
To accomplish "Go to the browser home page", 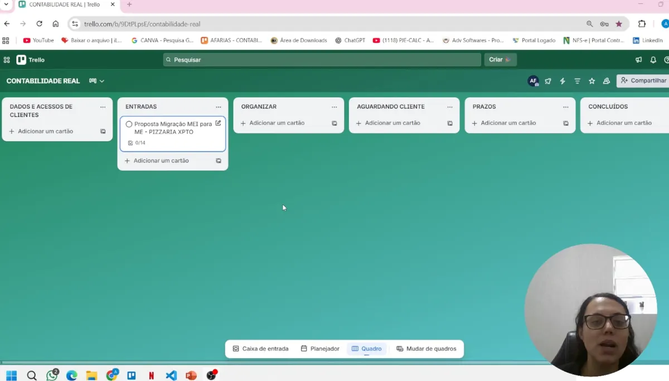I will [x=55, y=24].
